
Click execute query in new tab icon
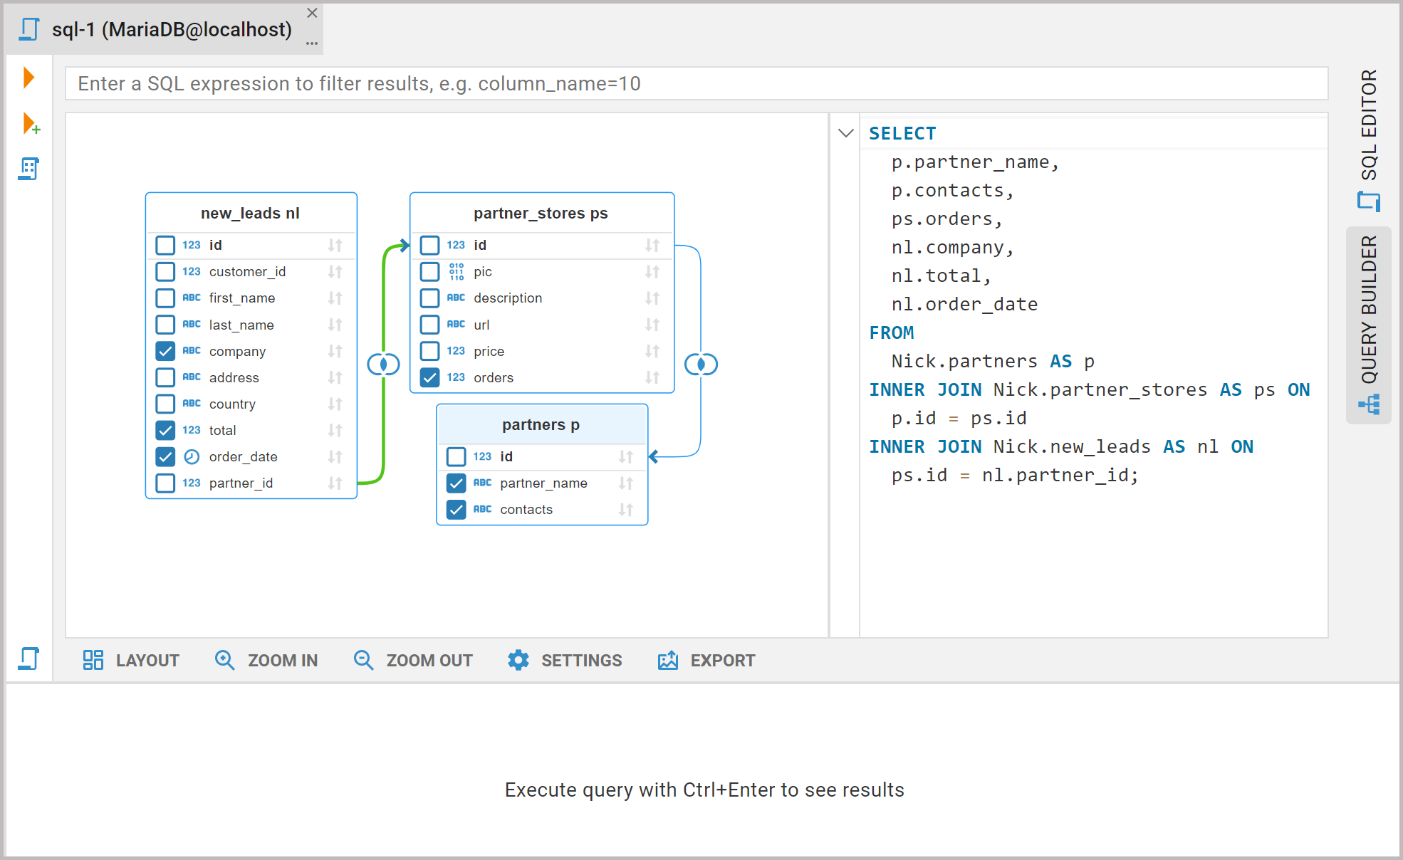[x=31, y=124]
